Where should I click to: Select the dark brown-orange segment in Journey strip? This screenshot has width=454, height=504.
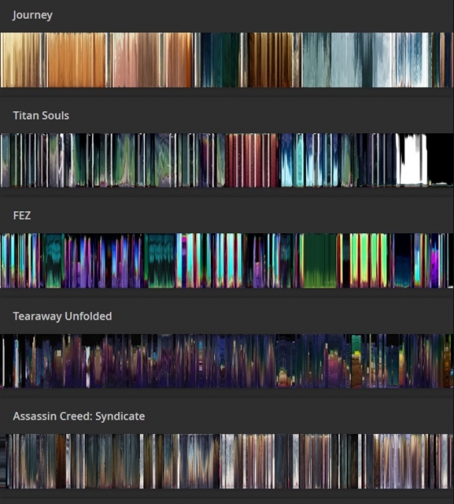[x=270, y=60]
